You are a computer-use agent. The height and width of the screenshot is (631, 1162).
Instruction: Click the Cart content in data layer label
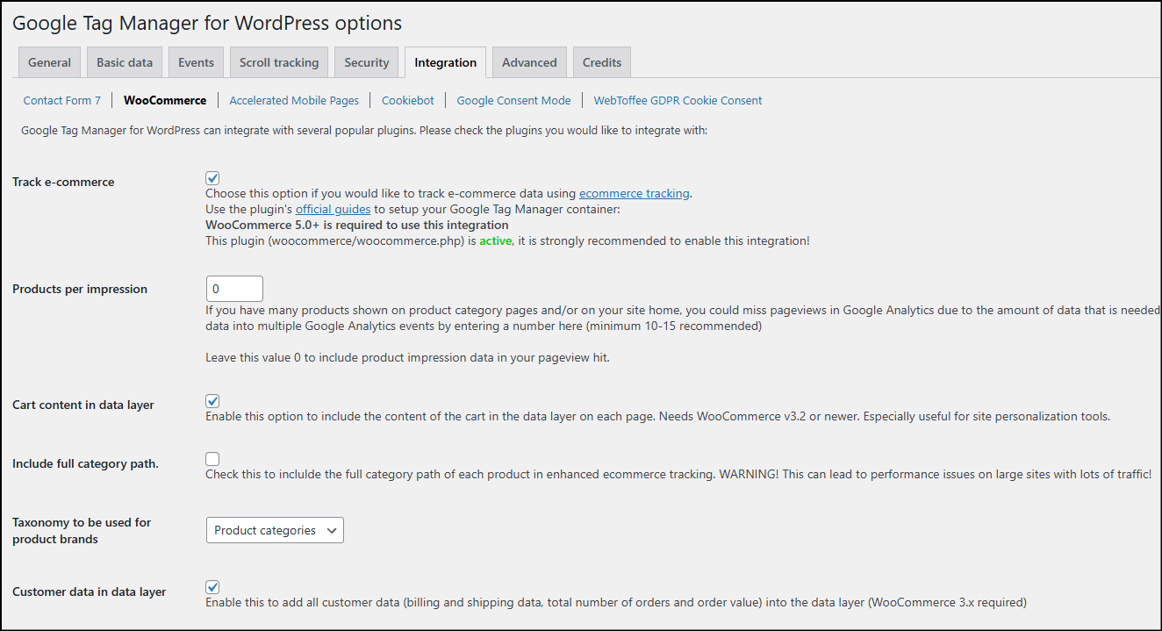83,405
